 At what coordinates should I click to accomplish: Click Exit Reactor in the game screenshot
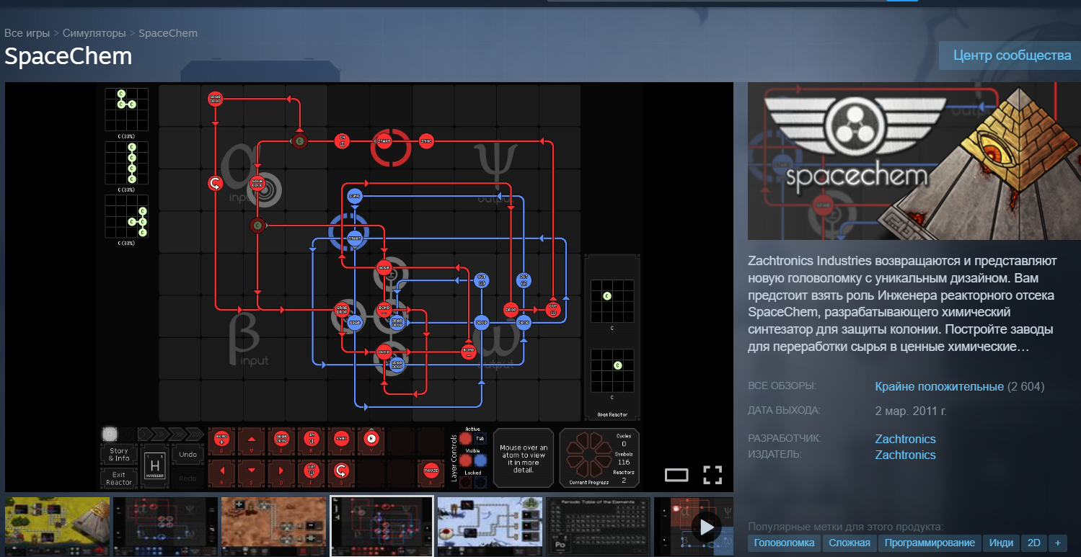tap(119, 478)
